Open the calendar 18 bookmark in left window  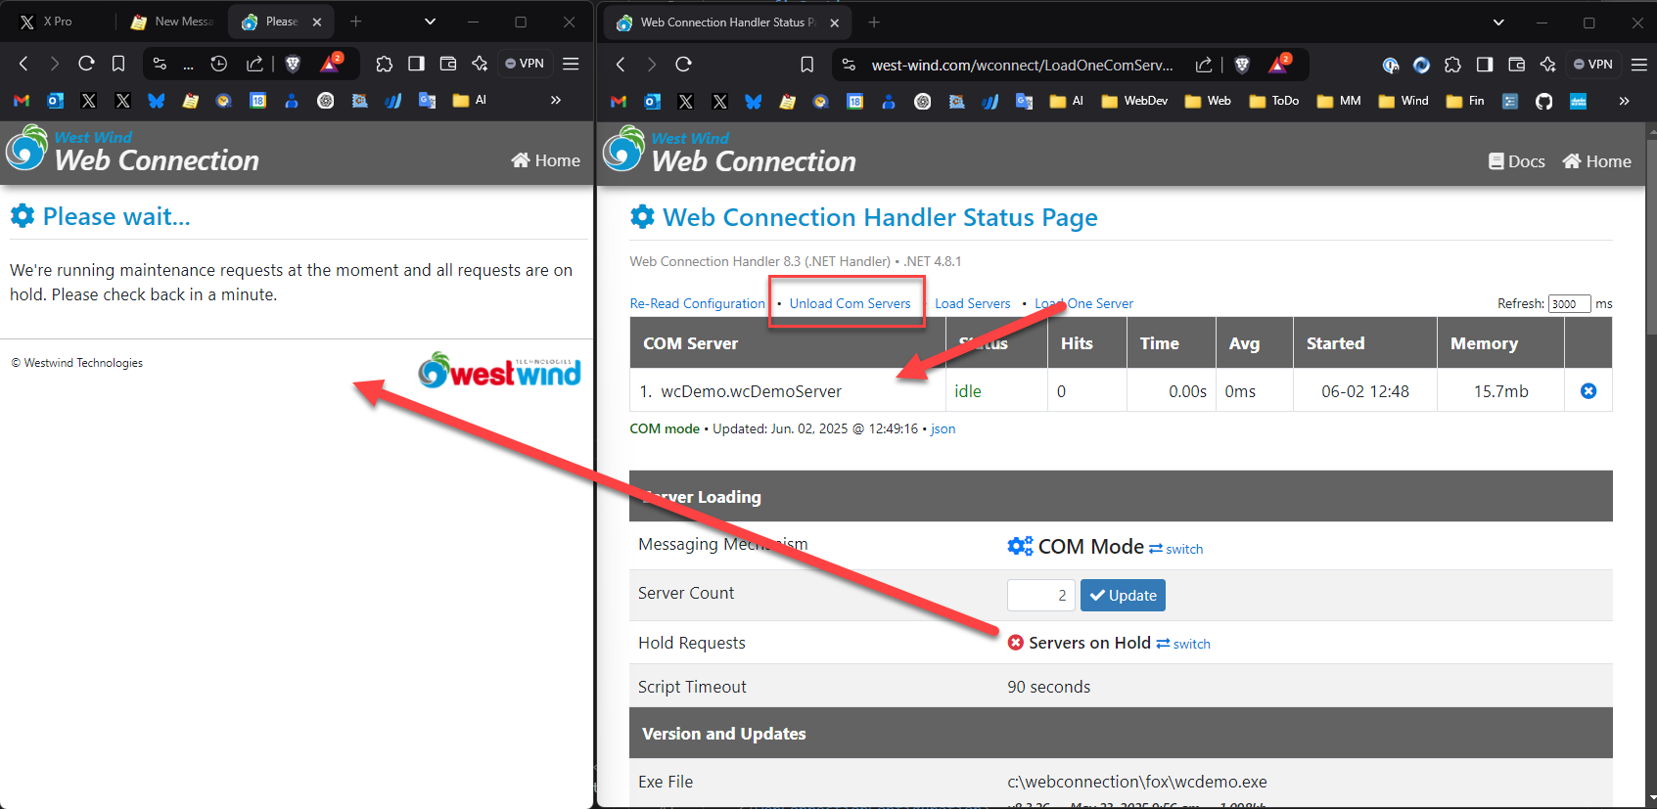[257, 100]
